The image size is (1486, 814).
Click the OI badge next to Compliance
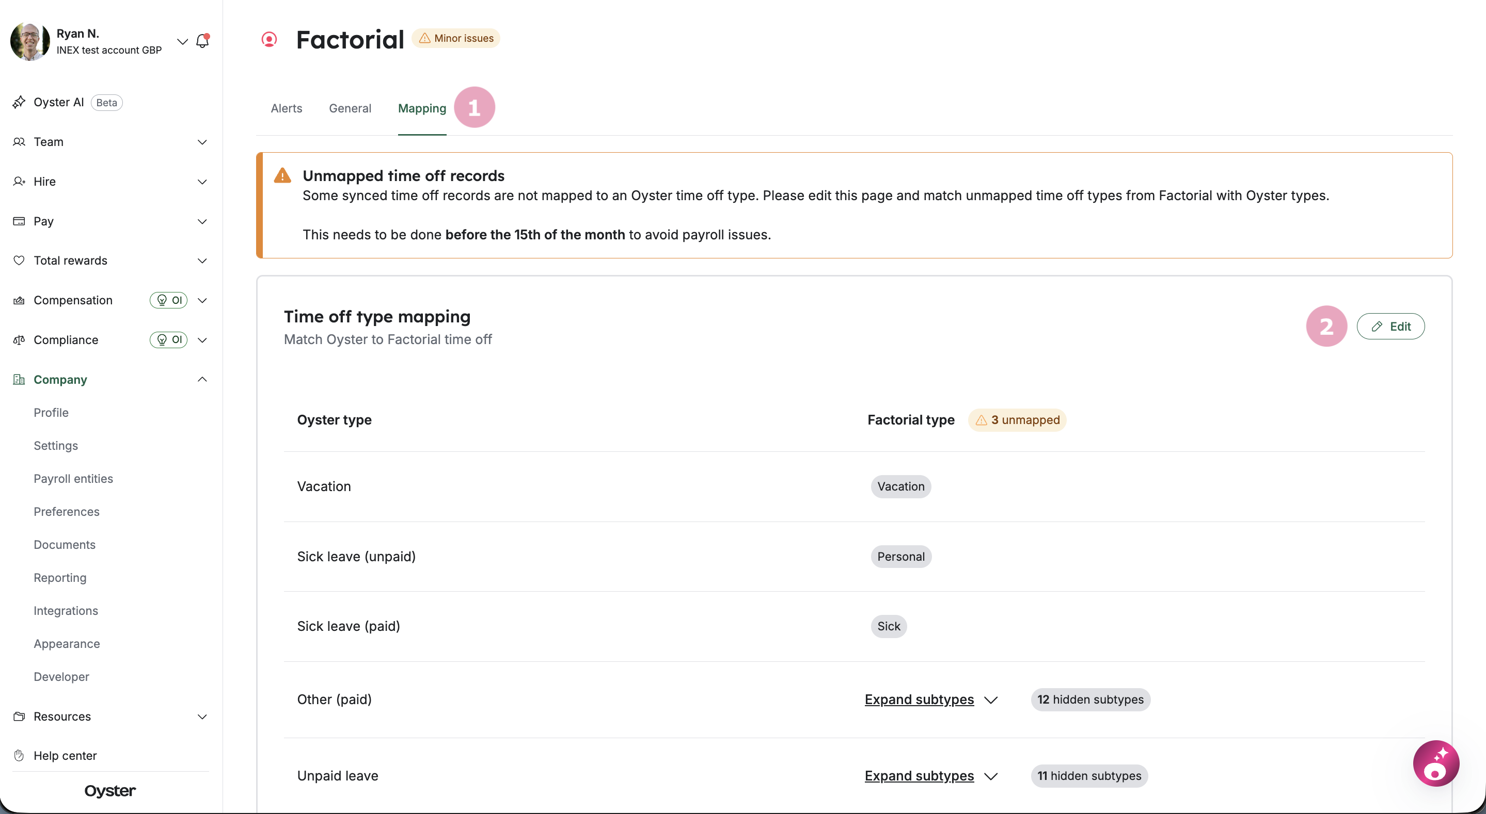tap(168, 340)
